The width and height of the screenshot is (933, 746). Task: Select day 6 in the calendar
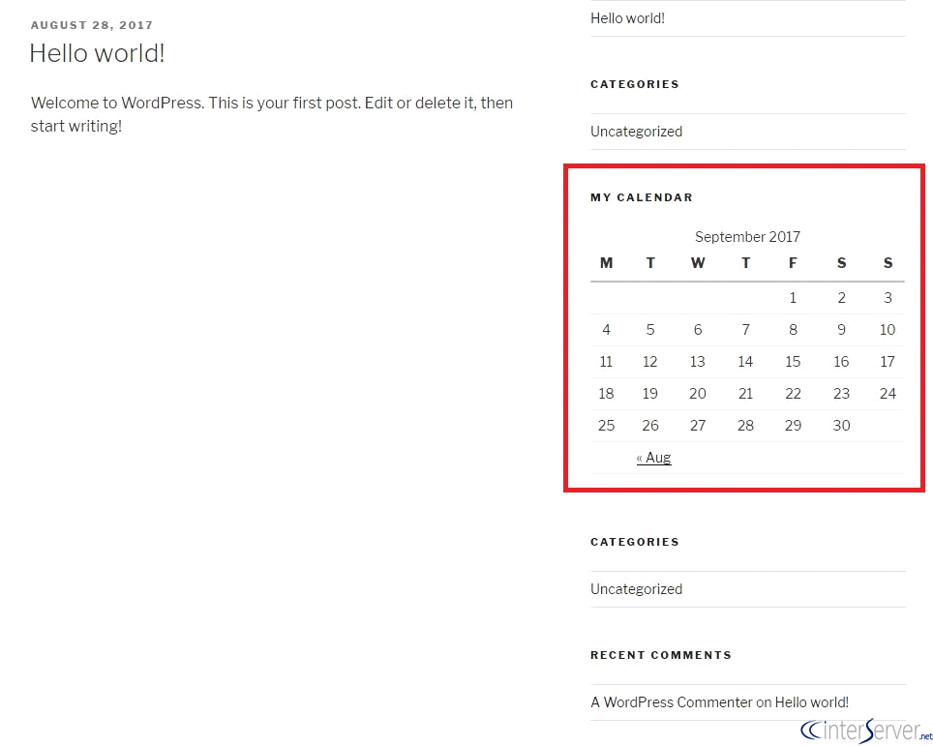698,330
